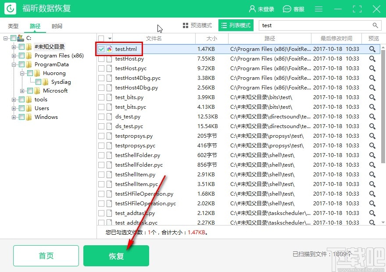386x272 pixels.
Task: Preview testSHFileOperation.pyc with magnifier icon
Action: click(372, 203)
